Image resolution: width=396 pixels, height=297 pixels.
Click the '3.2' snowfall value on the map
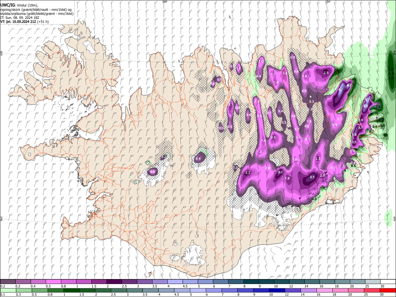pos(281,172)
